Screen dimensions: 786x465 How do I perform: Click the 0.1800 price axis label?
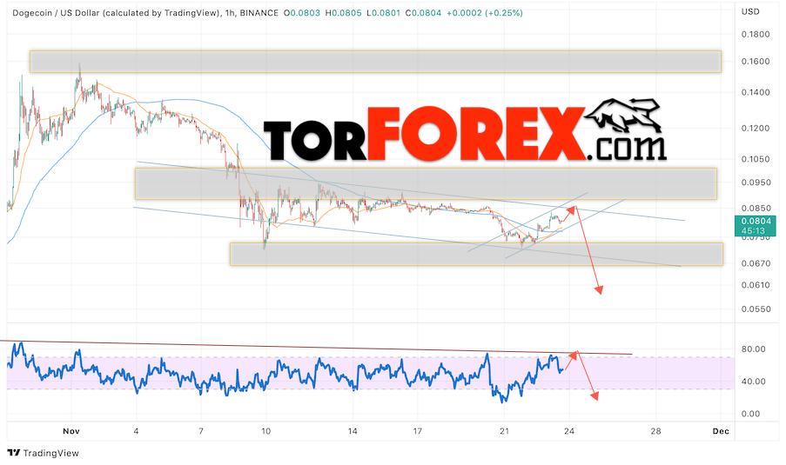[x=756, y=34]
